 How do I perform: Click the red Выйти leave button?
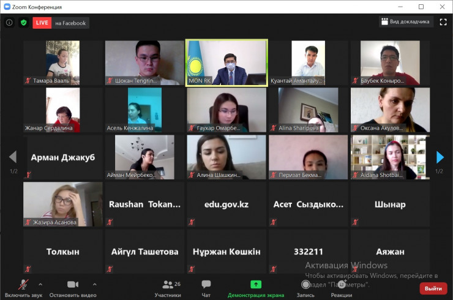[433, 288]
